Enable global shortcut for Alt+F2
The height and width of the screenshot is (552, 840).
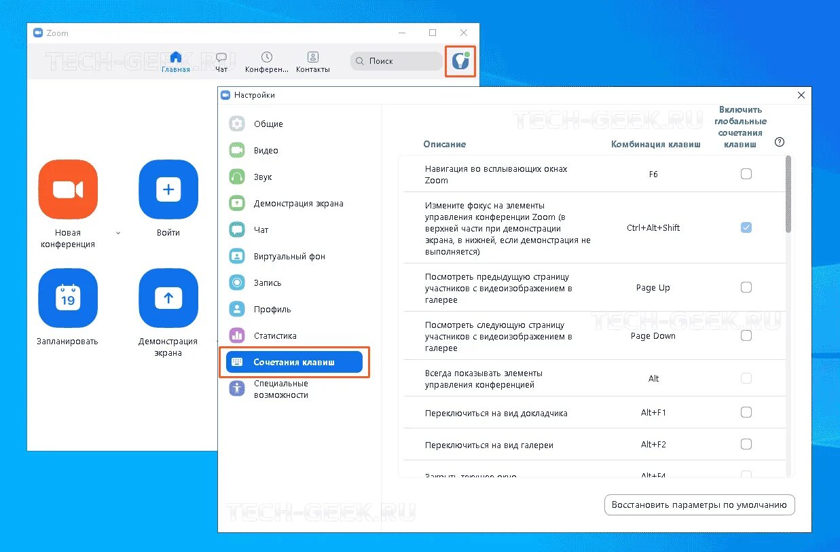tap(746, 444)
